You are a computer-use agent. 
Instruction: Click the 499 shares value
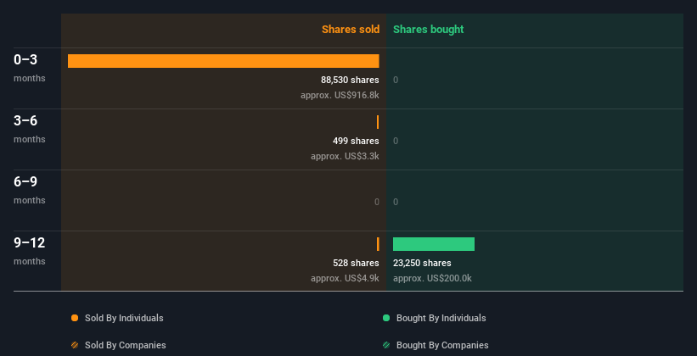[x=356, y=141]
